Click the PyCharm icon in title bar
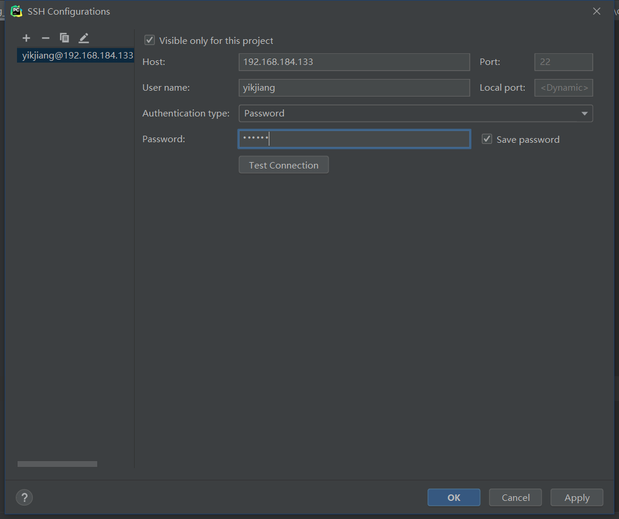619x519 pixels. coord(16,11)
